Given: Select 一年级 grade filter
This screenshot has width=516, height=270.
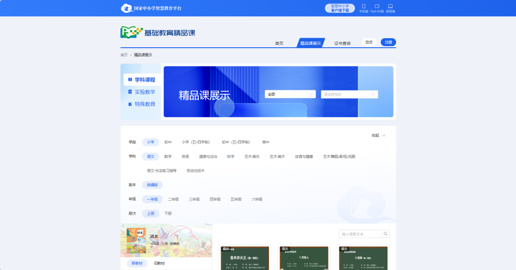Looking at the screenshot, I should tap(152, 199).
